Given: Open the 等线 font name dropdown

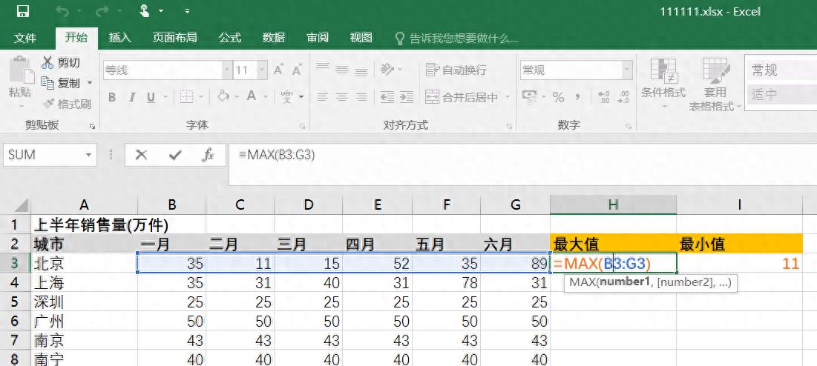Looking at the screenshot, I should [227, 70].
